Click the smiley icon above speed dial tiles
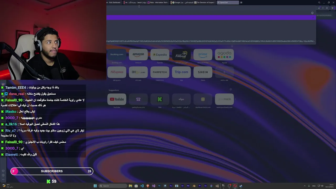The width and height of the screenshot is (336, 189). coord(232,46)
